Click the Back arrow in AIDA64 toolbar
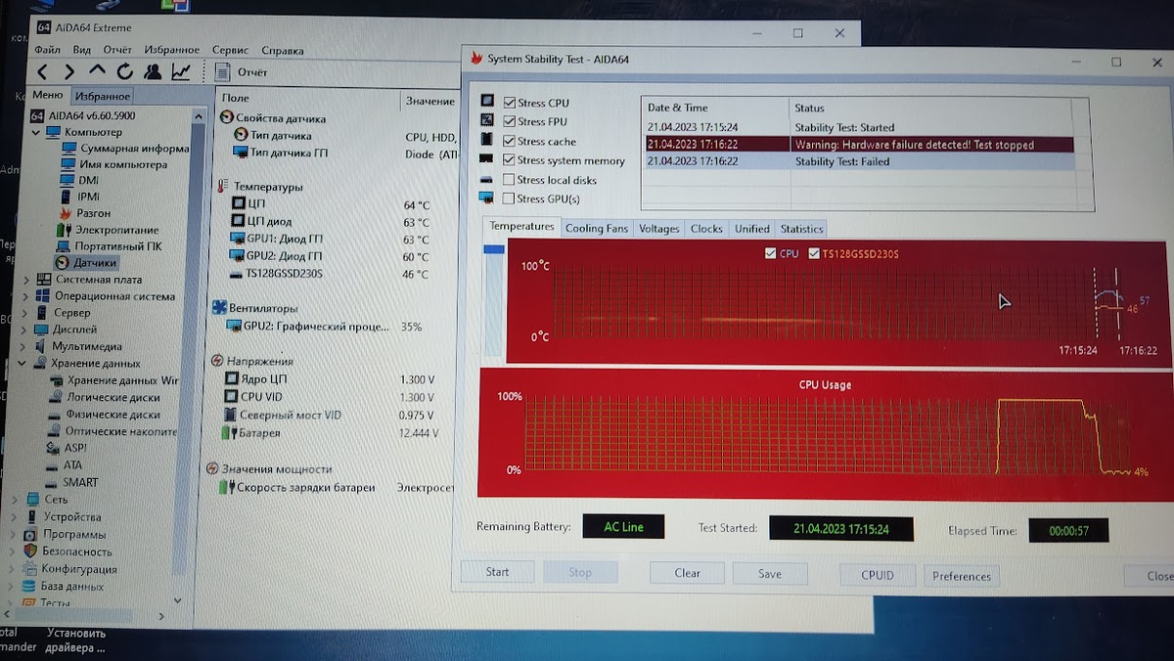The image size is (1174, 661). [x=42, y=71]
